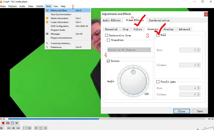Click the Angle rotation dial
The width and height of the screenshot is (214, 130).
(133, 81)
